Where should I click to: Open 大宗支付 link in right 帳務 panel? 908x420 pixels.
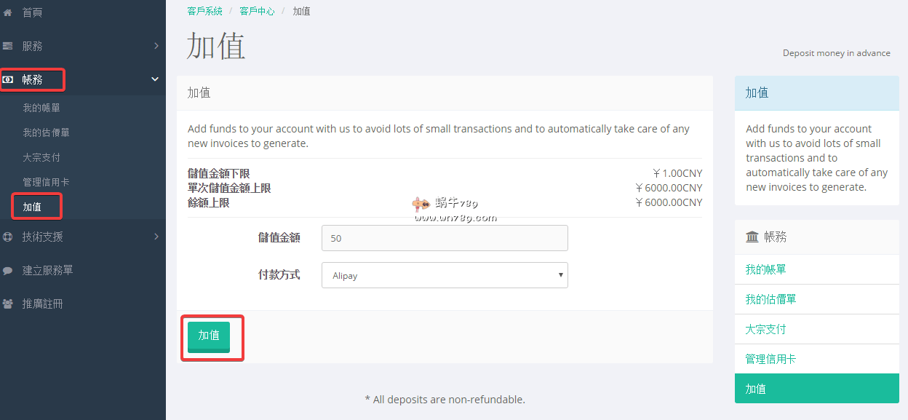765,329
